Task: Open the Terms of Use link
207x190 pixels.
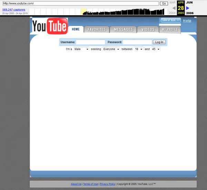Action: [x=90, y=184]
